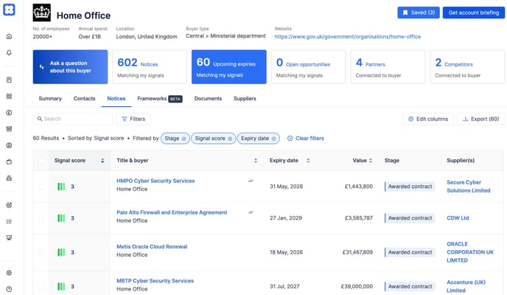Open Accenture (UK) Limited supplier
Image resolution: width=507 pixels, height=295 pixels.
pyautogui.click(x=466, y=286)
